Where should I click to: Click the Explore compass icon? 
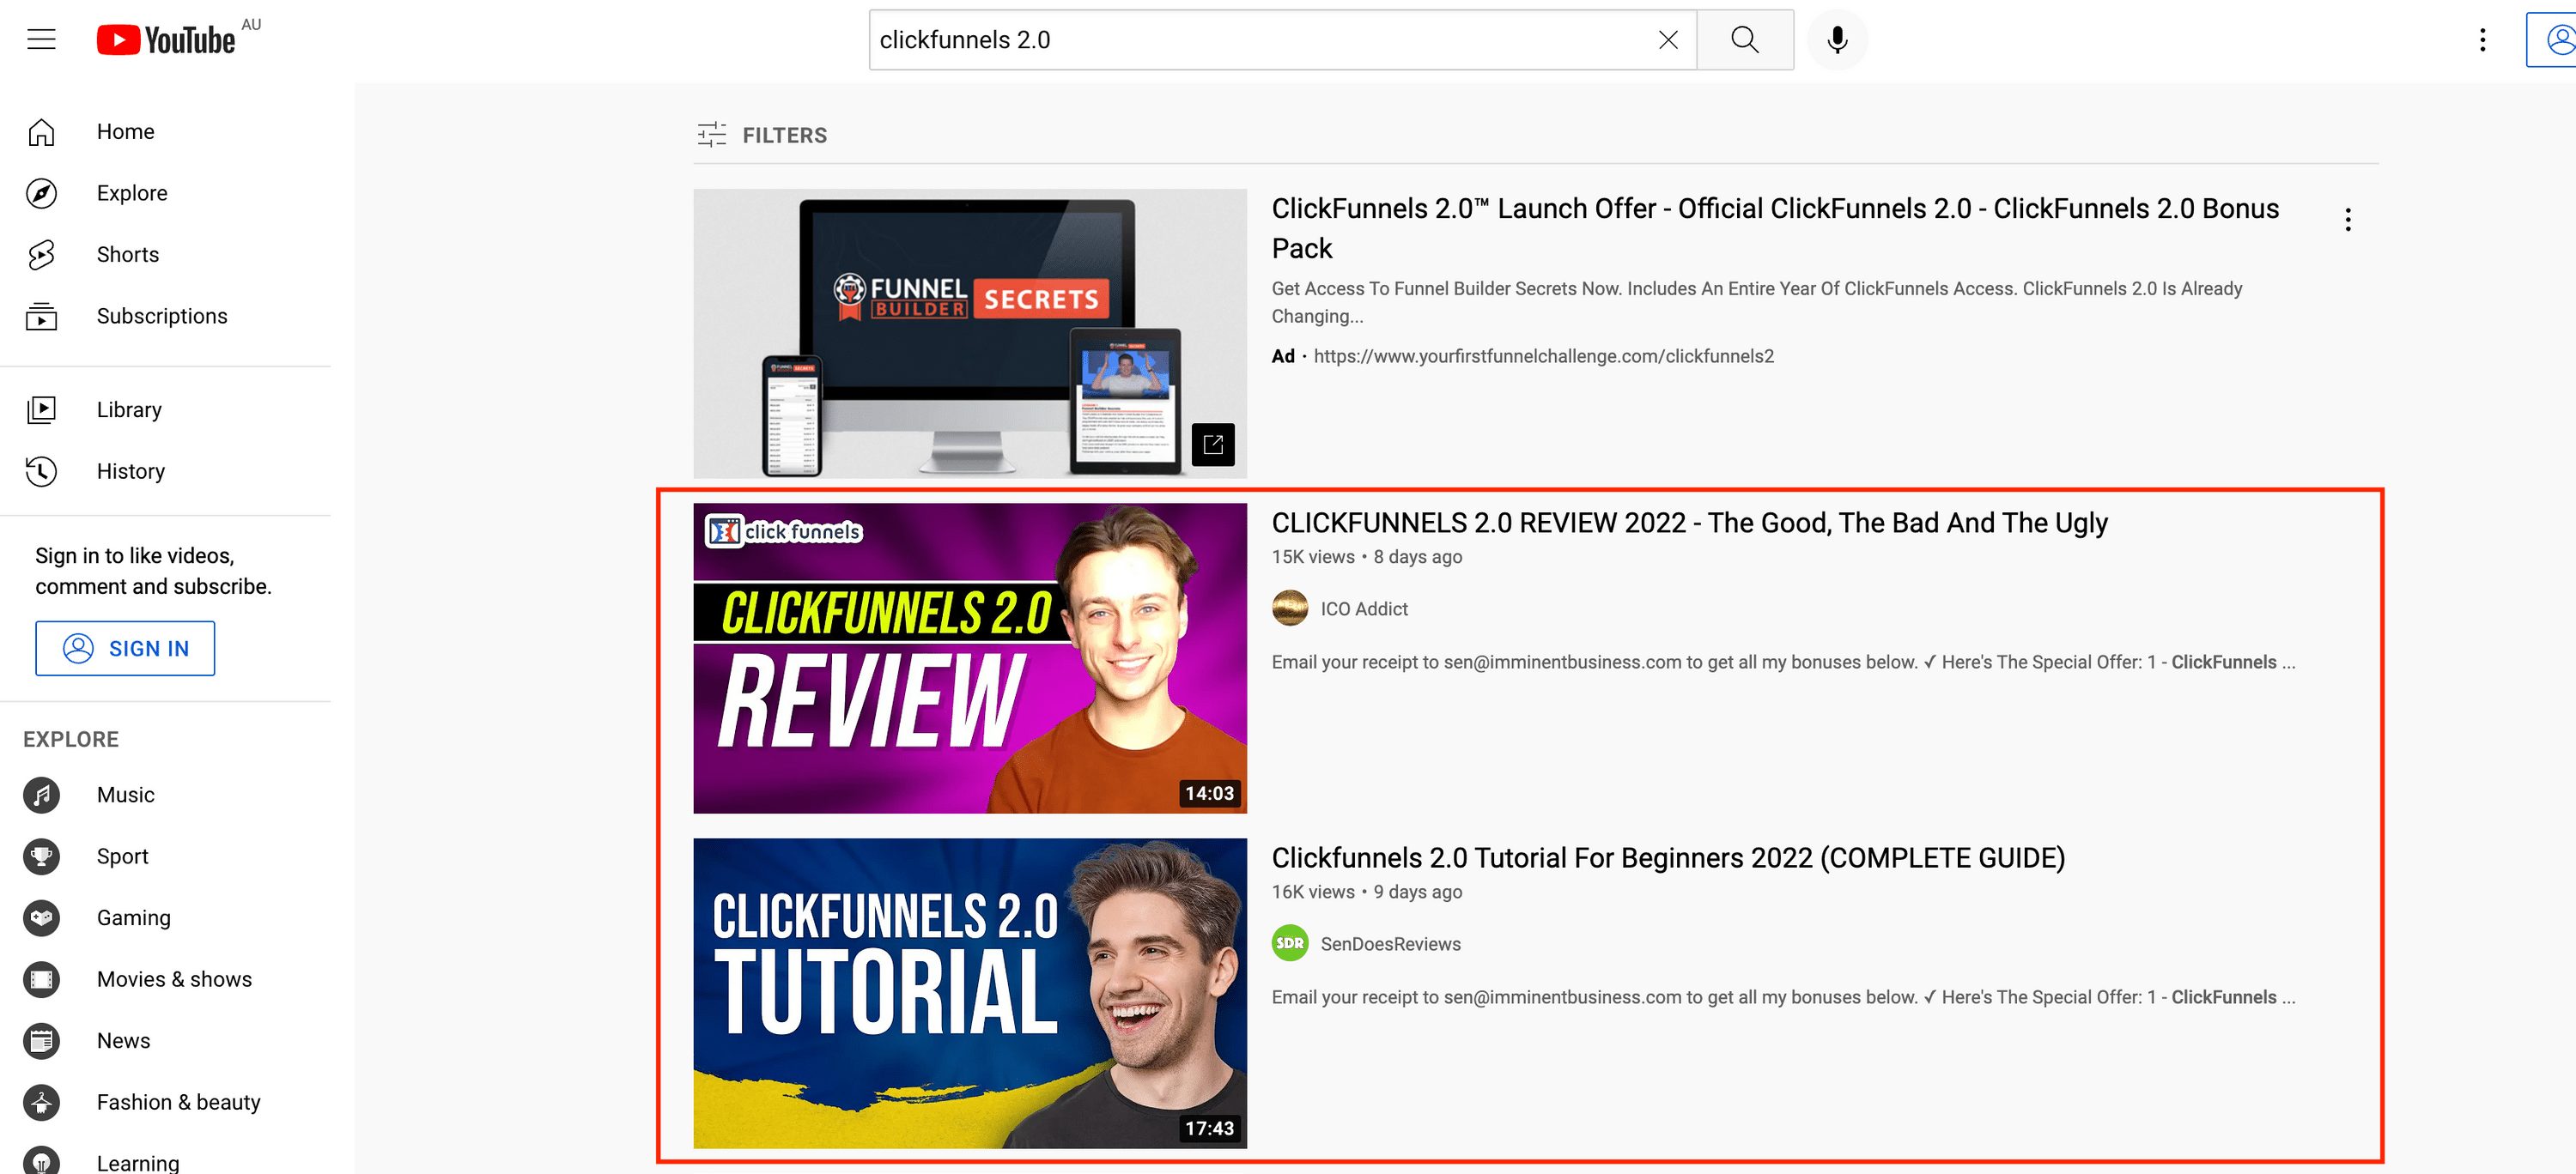tap(41, 193)
